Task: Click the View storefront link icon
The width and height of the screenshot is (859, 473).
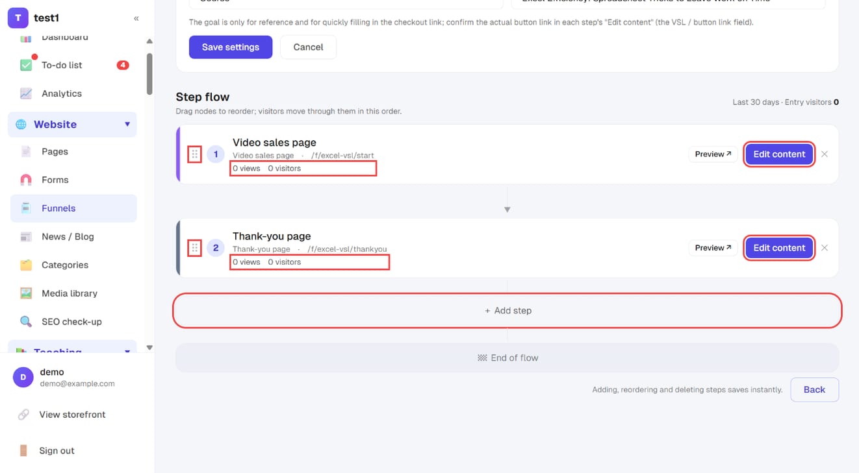Action: 23,415
